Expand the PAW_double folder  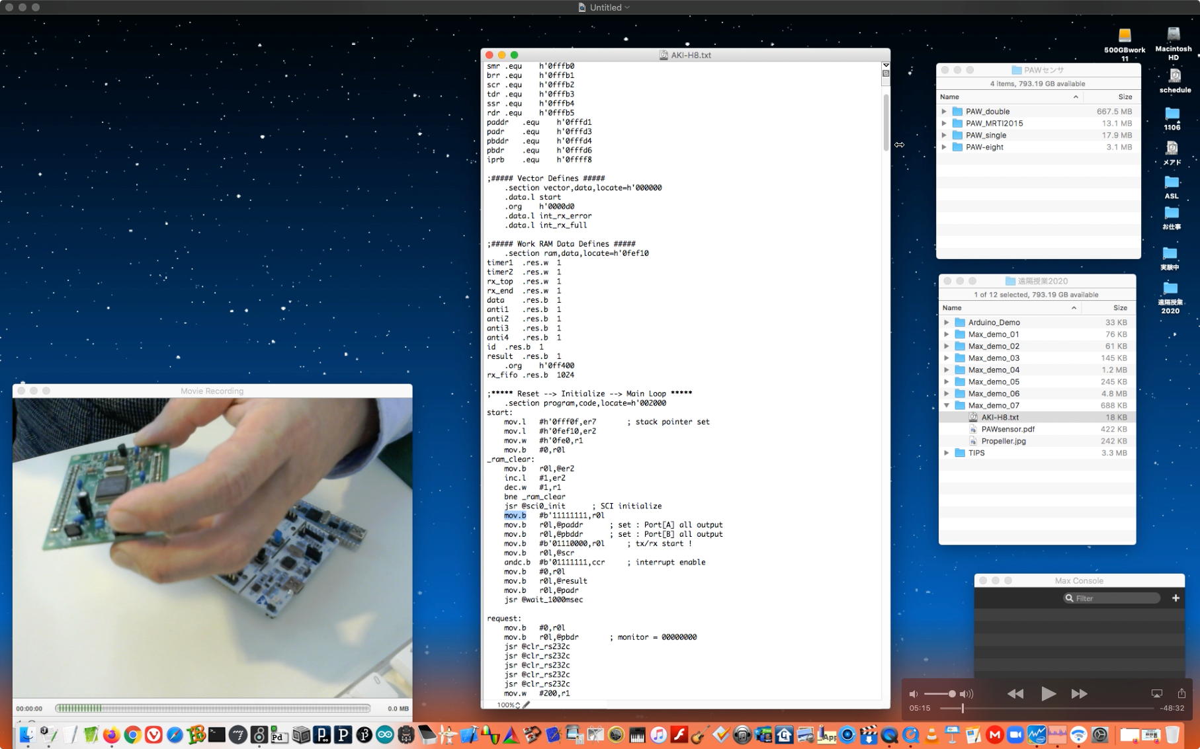[x=944, y=112]
